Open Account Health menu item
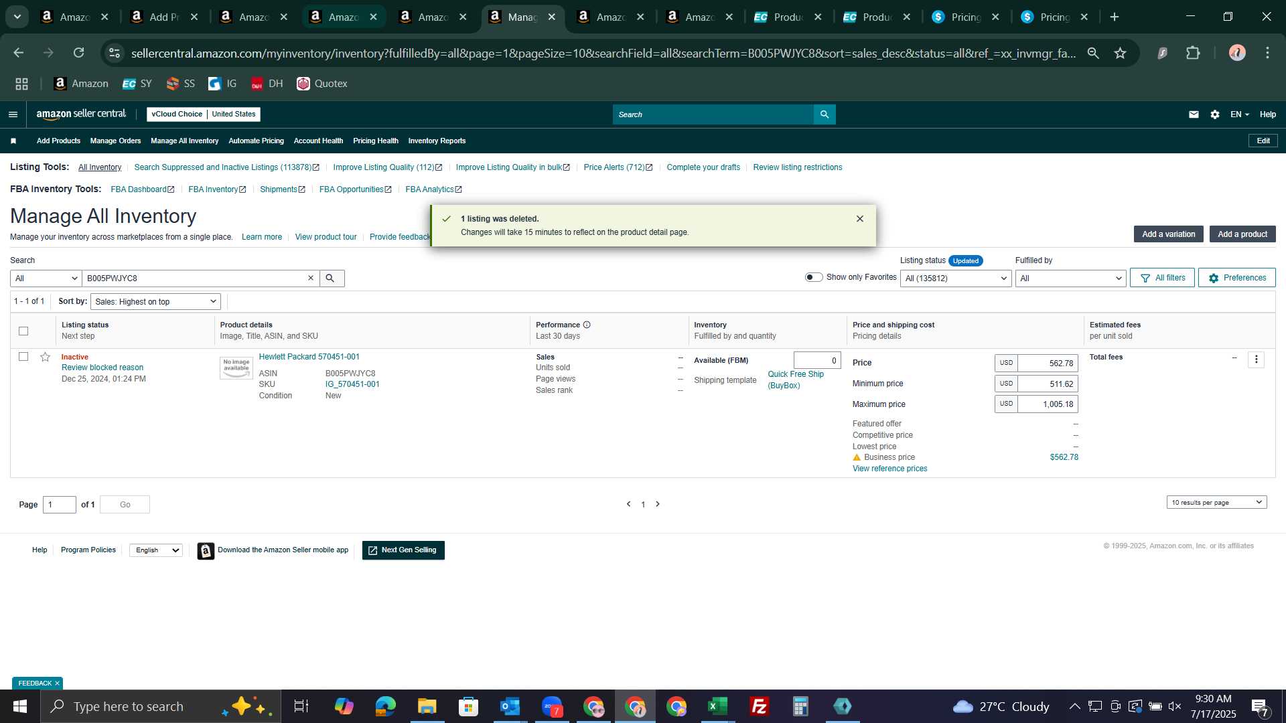Viewport: 1286px width, 723px height. point(318,141)
